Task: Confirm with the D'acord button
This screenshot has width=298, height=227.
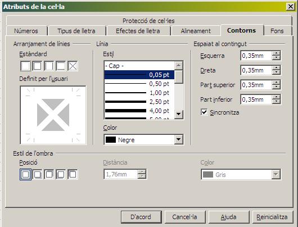Action: (x=141, y=217)
